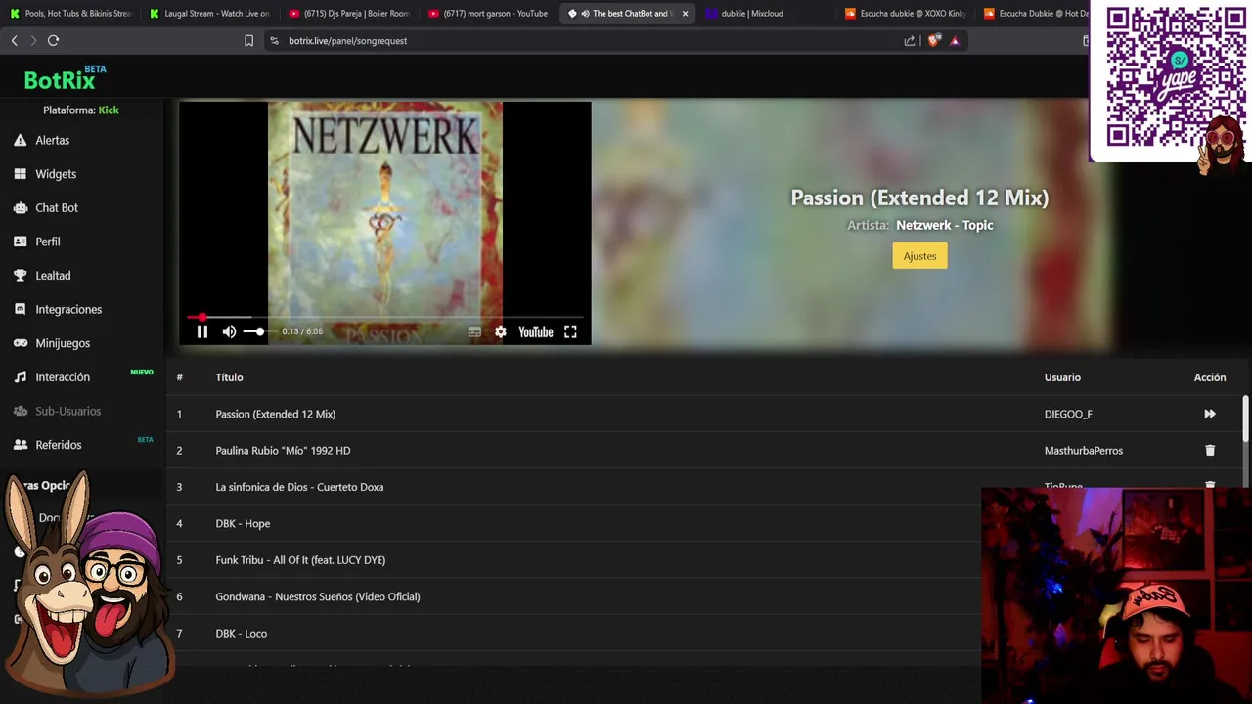Screen dimensions: 1252x704
Task: Expand the Integraciones sidebar menu
Action: pyautogui.click(x=67, y=309)
